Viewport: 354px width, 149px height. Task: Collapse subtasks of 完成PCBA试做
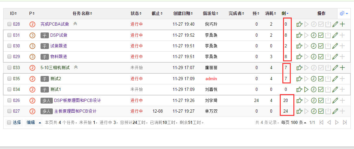point(75,24)
